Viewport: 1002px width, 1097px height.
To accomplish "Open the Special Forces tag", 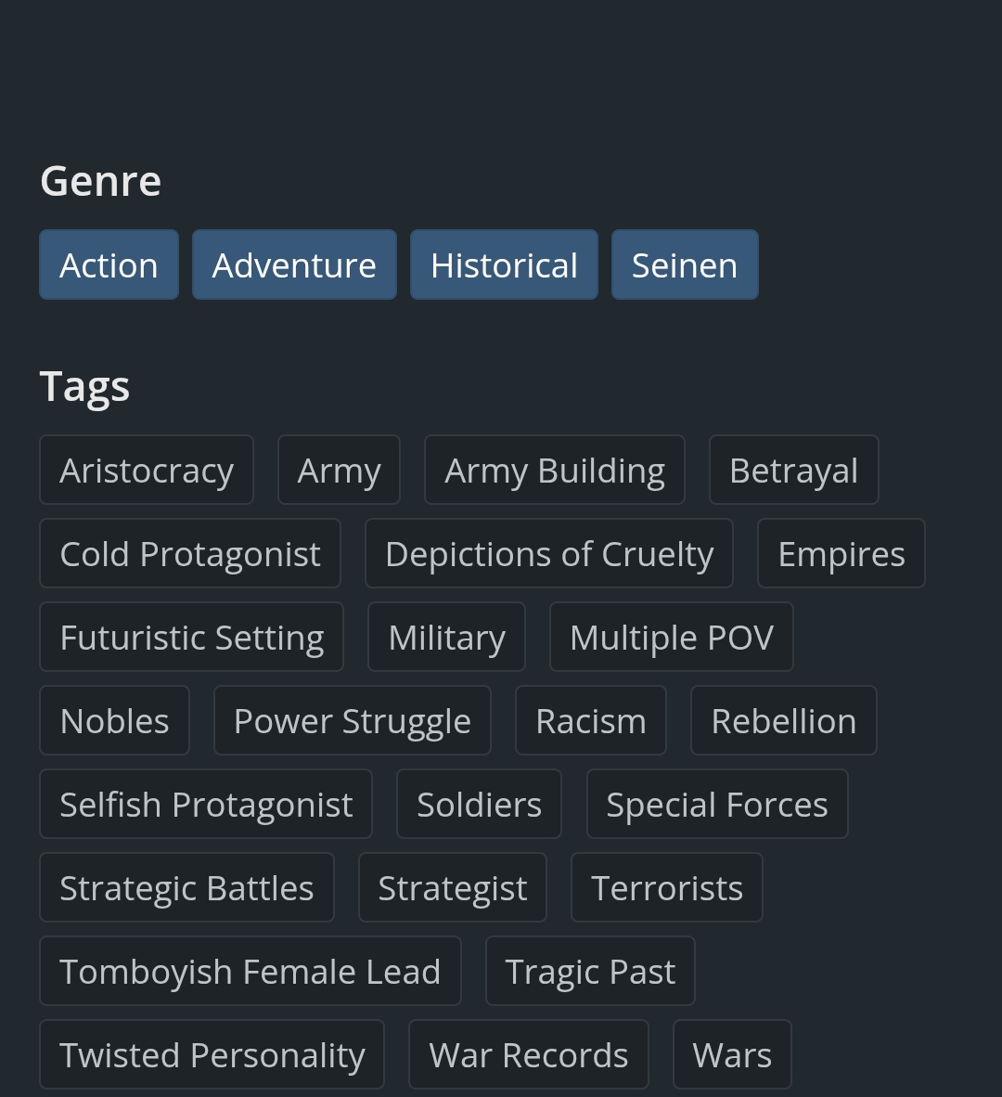I will (x=717, y=805).
